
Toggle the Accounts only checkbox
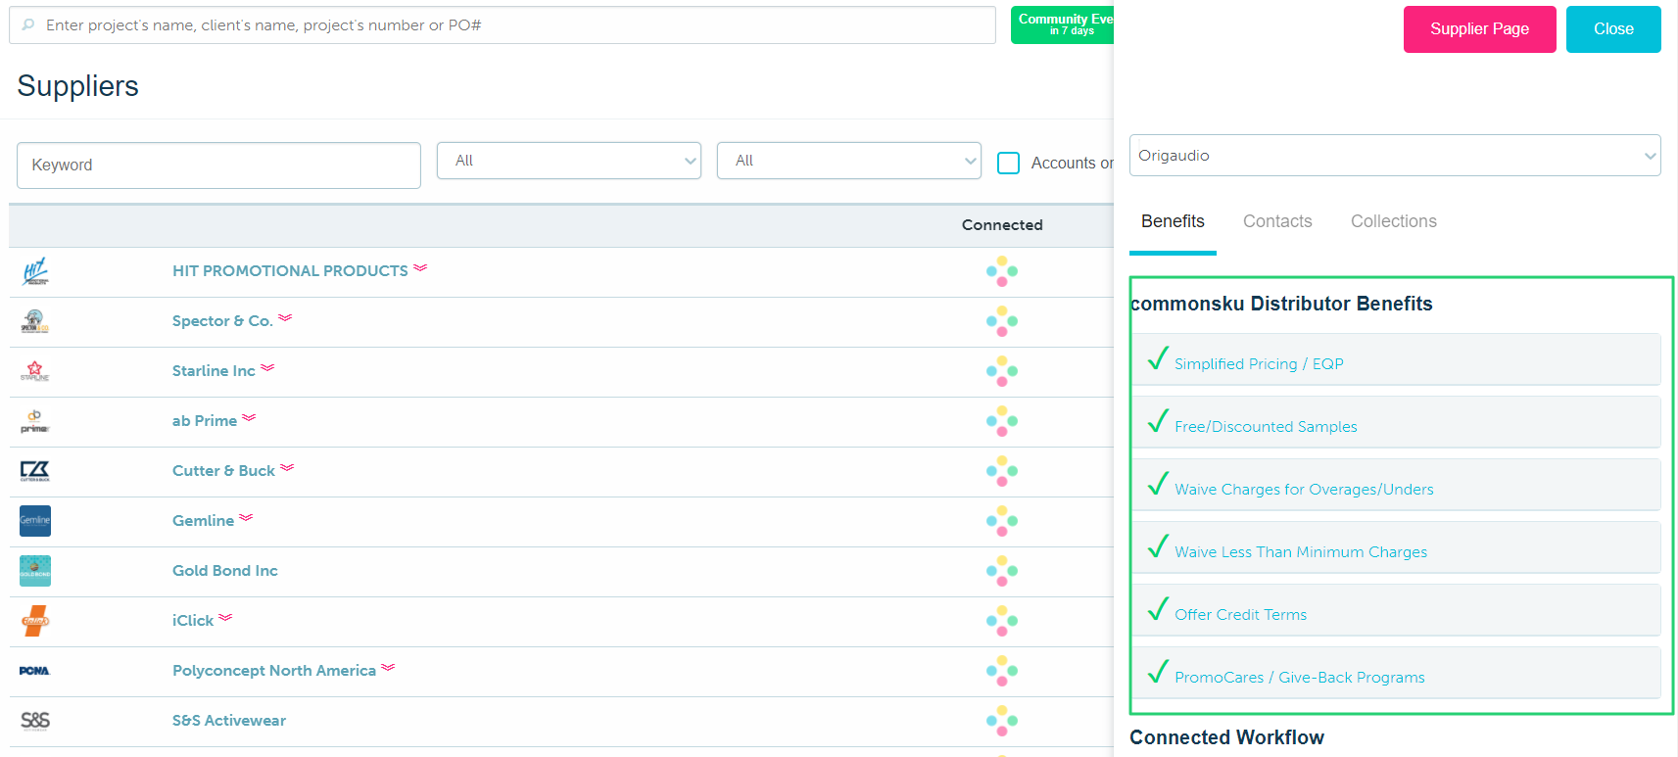coord(1008,163)
